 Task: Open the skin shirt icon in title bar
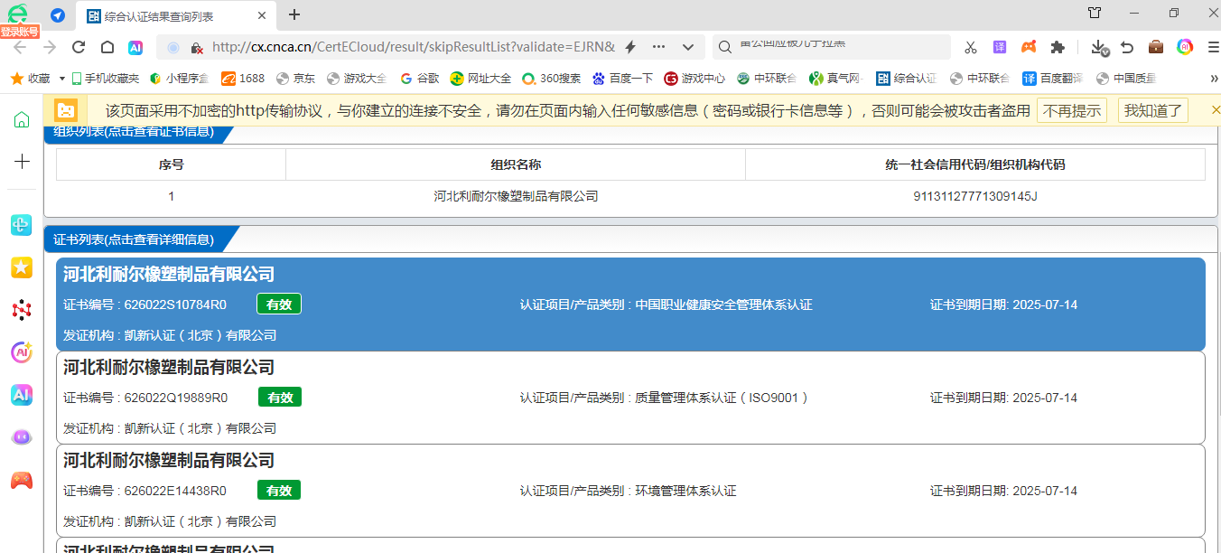pyautogui.click(x=1095, y=14)
